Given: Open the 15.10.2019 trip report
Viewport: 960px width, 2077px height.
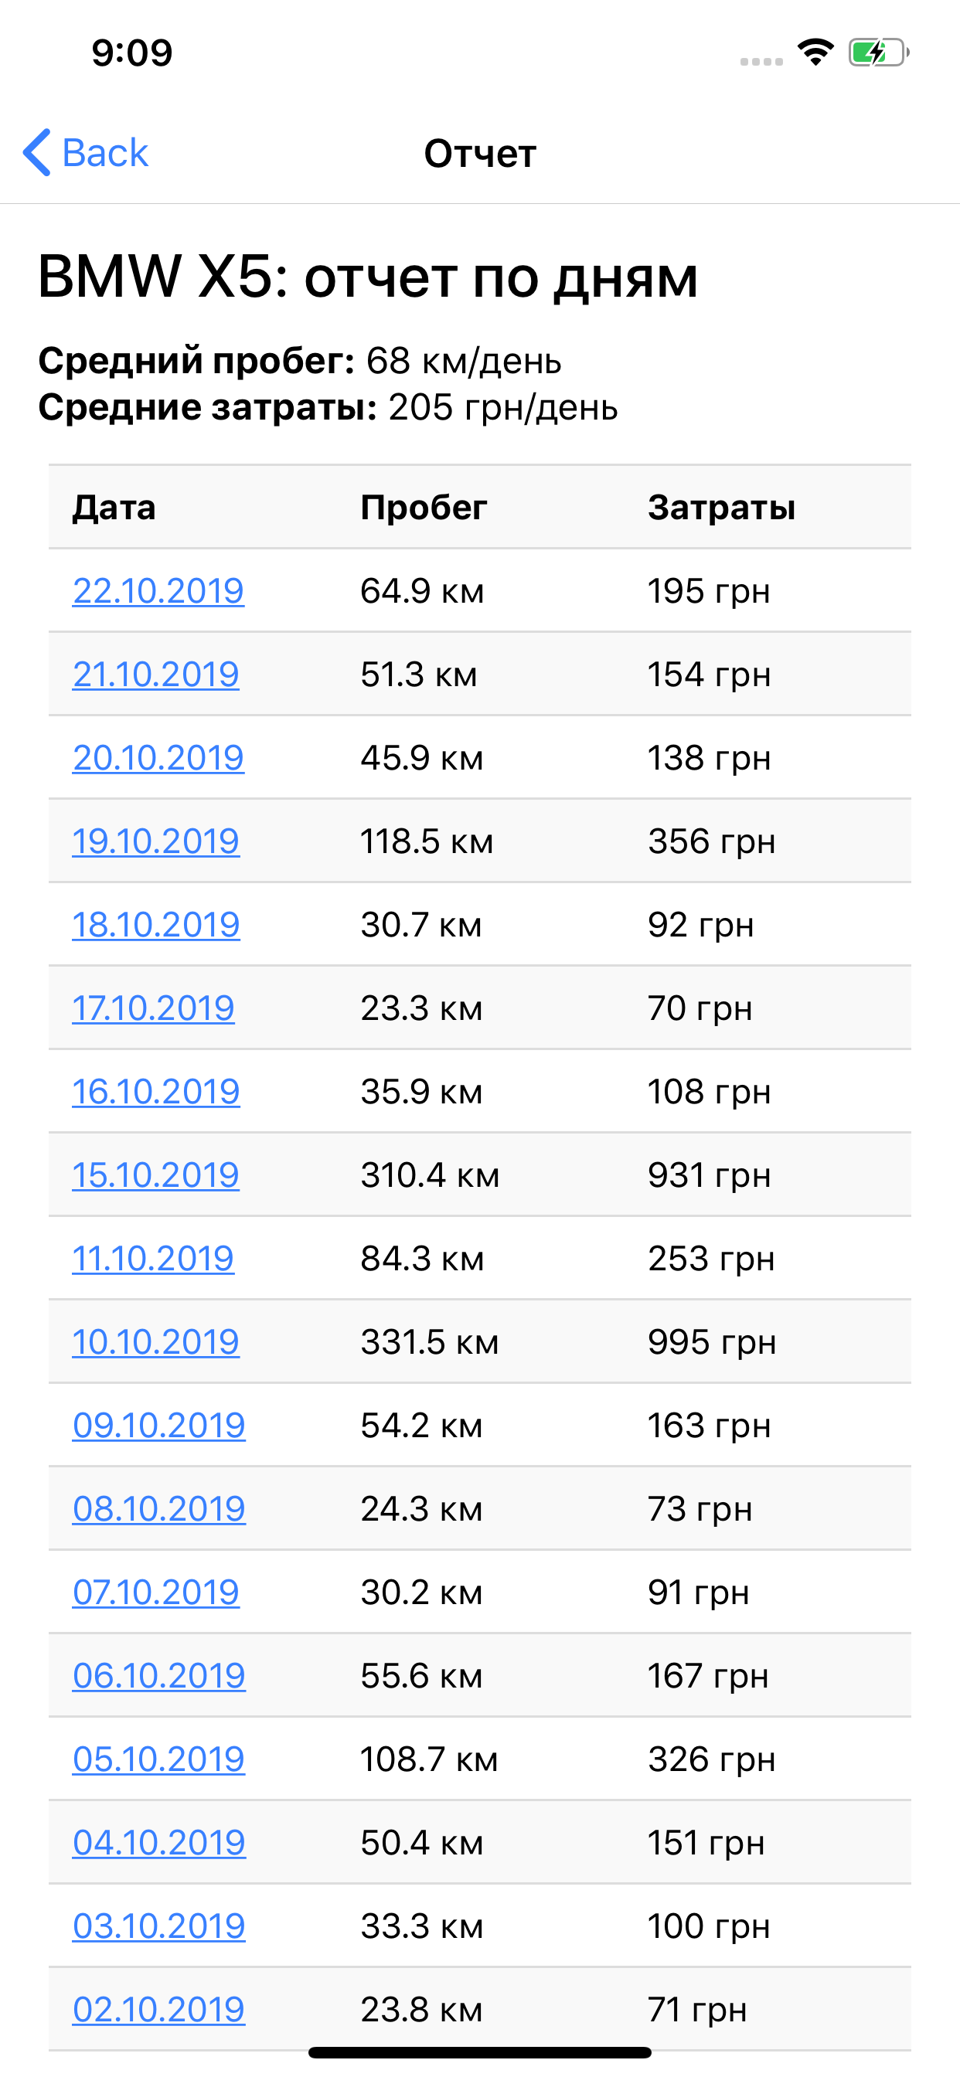Looking at the screenshot, I should point(155,1174).
